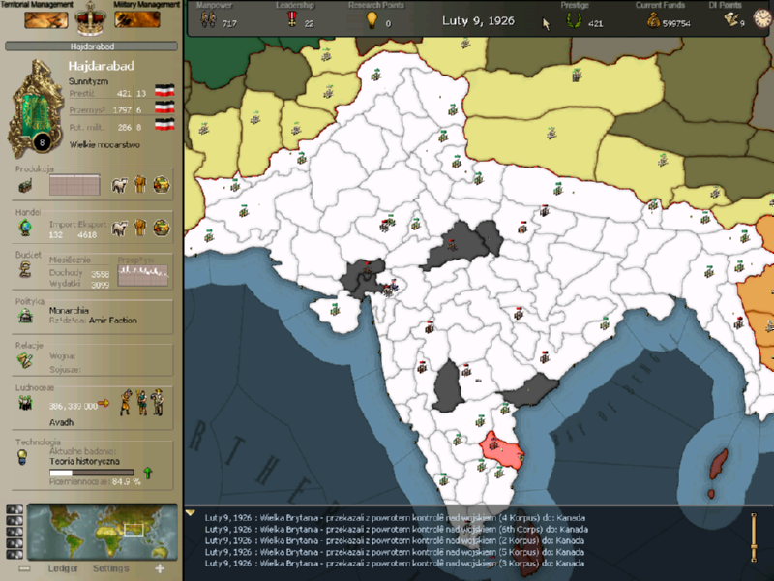Open the Produkcja factory icon

coord(25,186)
